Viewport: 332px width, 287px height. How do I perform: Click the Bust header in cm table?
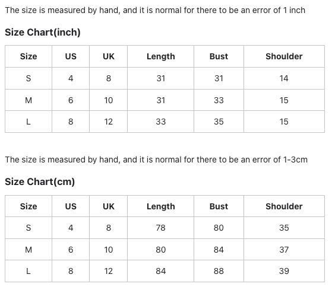[x=219, y=206]
